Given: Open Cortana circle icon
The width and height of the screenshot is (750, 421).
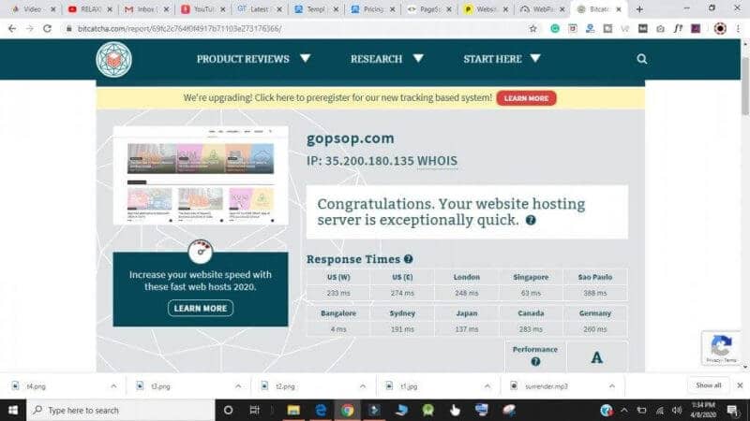Looking at the screenshot, I should coord(228,410).
